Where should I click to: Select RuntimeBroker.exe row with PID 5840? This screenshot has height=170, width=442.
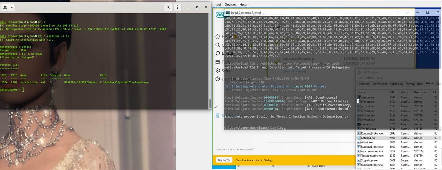tap(399, 133)
